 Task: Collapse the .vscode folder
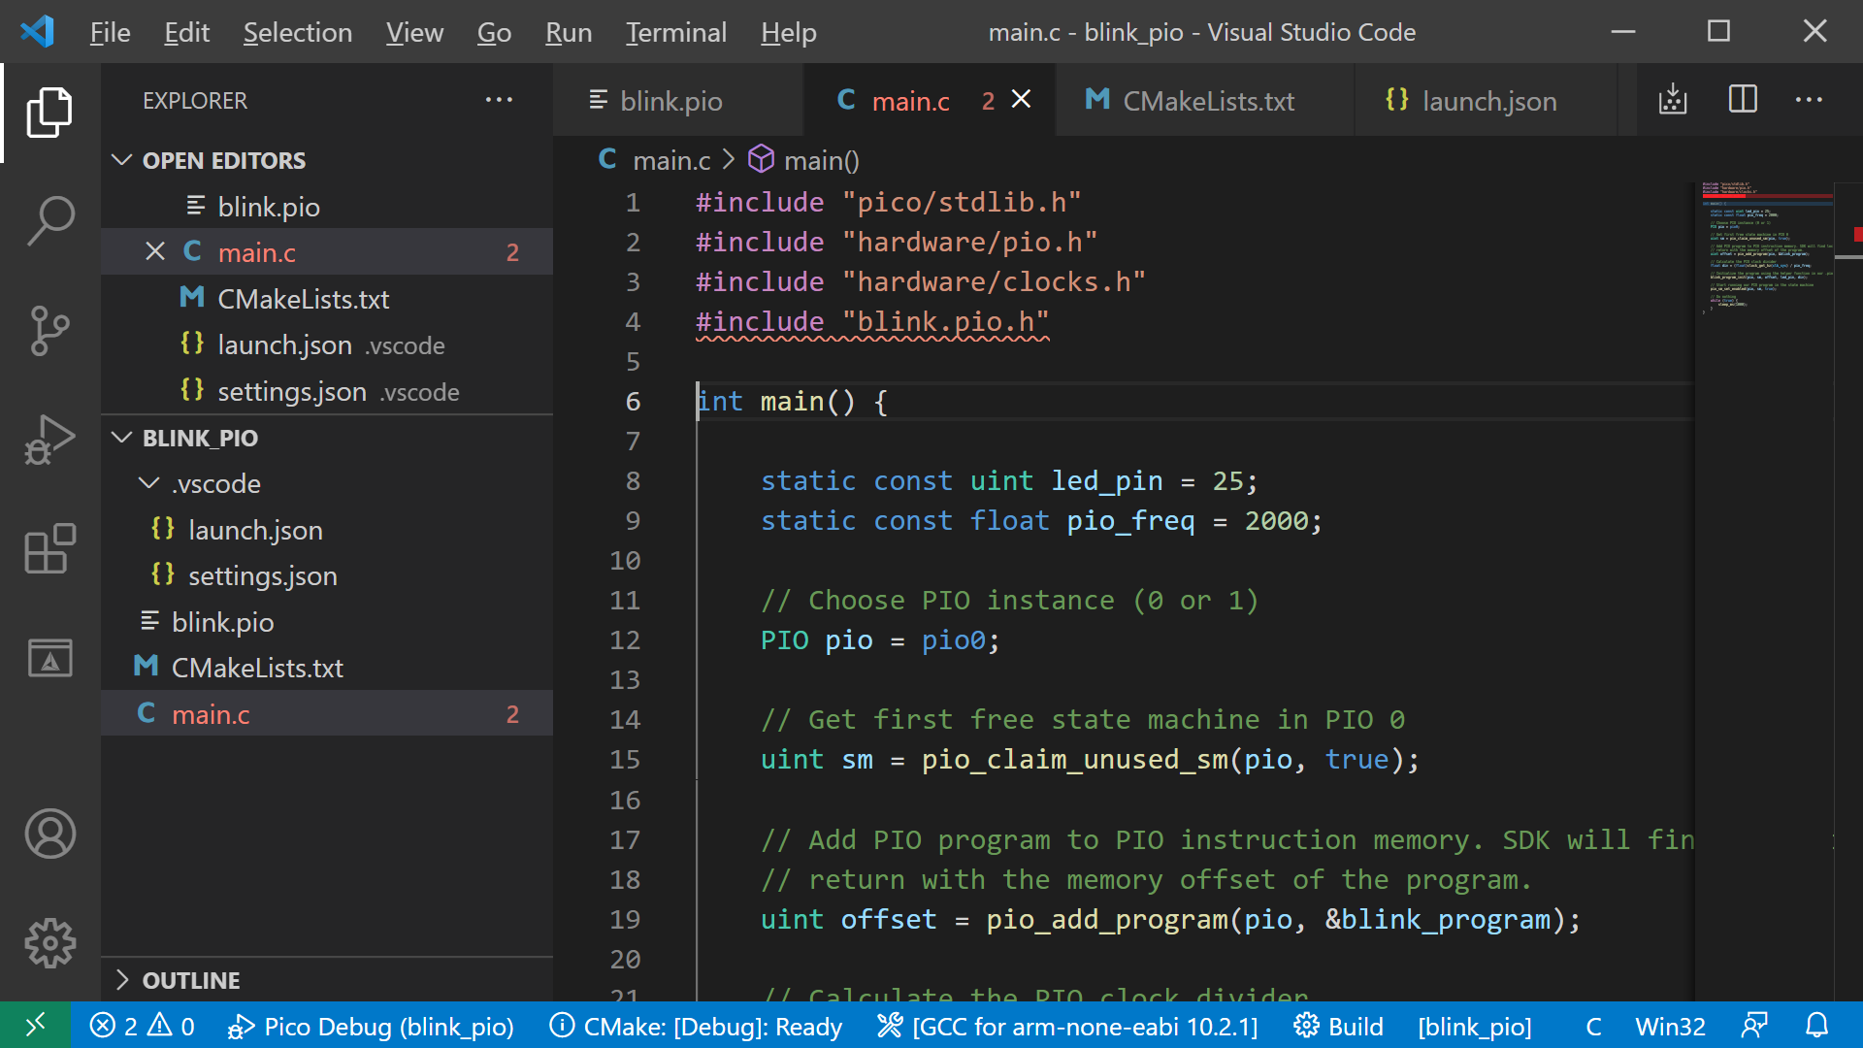tap(327, 483)
